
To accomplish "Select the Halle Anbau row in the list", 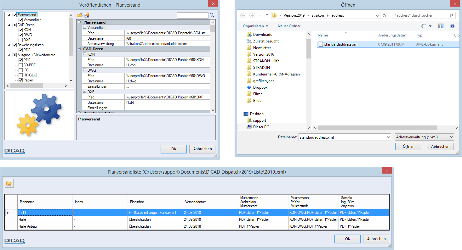I will pyautogui.click(x=197, y=226).
